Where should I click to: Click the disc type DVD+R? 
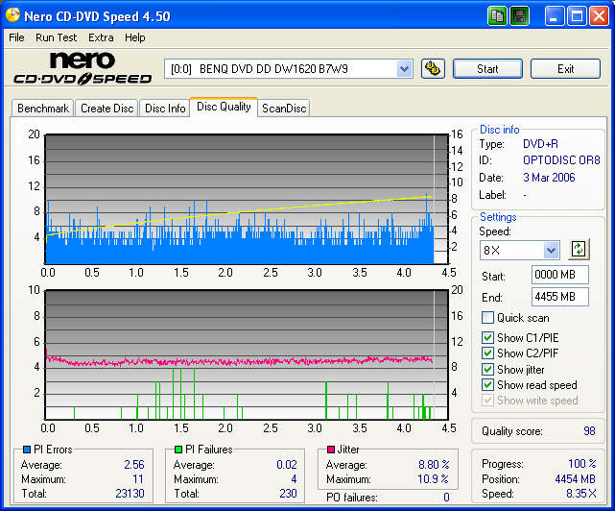point(540,144)
